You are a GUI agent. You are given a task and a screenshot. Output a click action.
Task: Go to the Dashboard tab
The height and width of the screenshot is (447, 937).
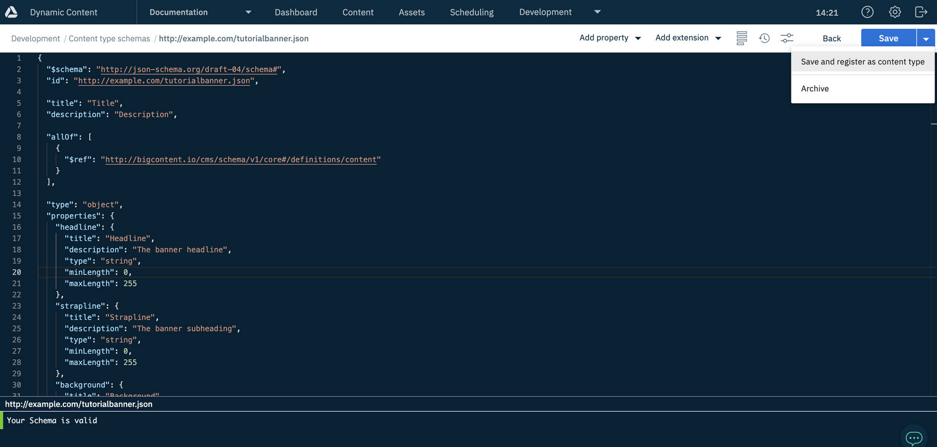click(x=296, y=12)
